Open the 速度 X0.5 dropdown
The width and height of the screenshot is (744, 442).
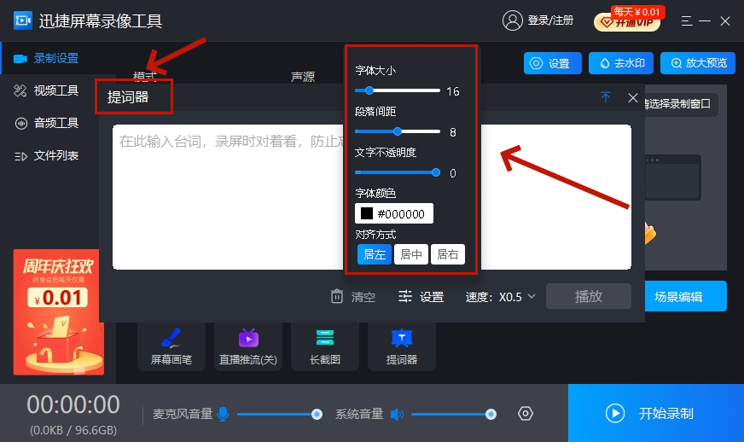[500, 297]
